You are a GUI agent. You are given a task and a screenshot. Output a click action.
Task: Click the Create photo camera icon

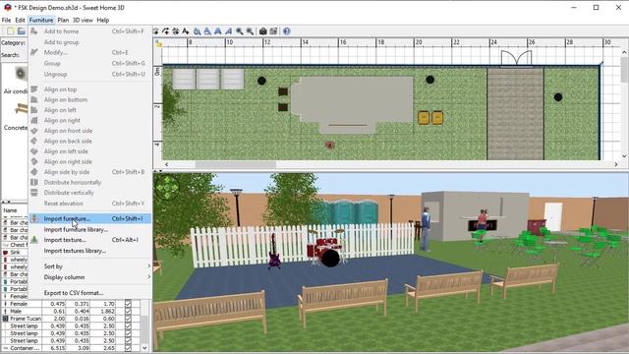tap(263, 31)
